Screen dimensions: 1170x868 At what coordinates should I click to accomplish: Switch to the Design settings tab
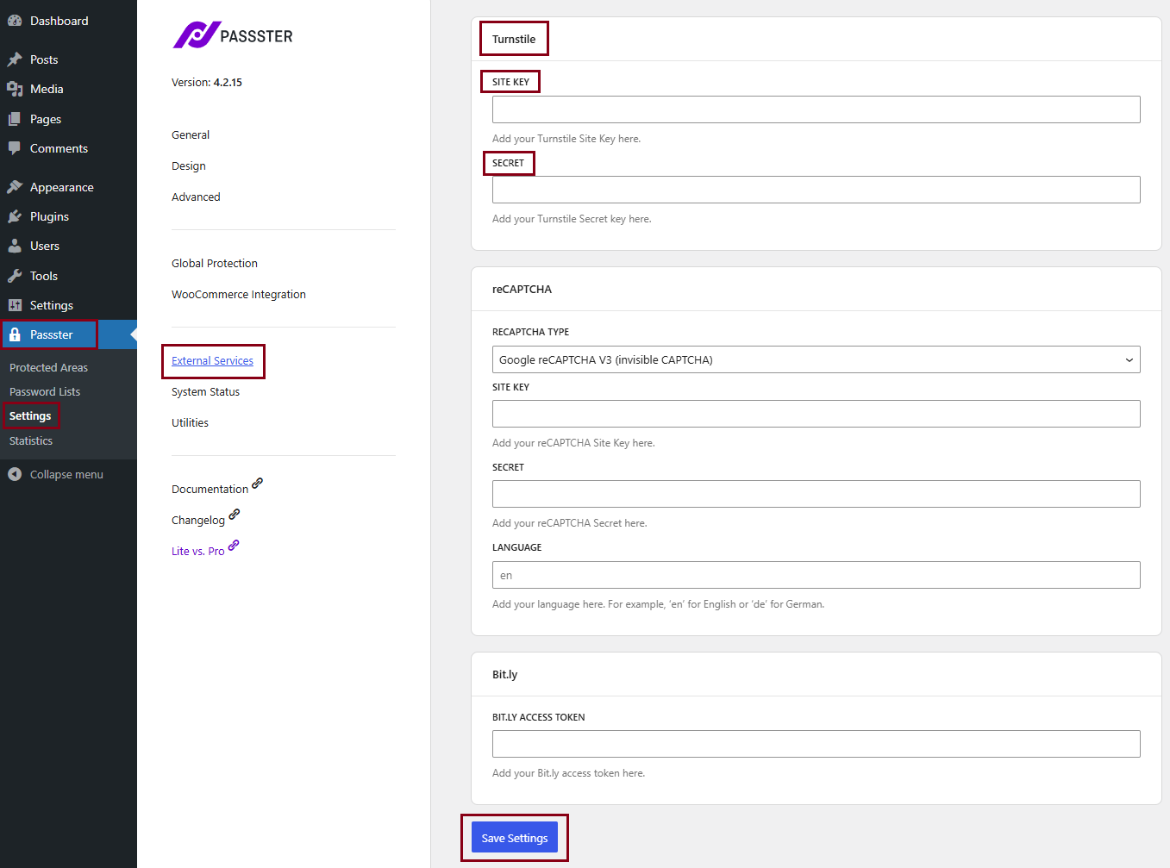tap(189, 165)
